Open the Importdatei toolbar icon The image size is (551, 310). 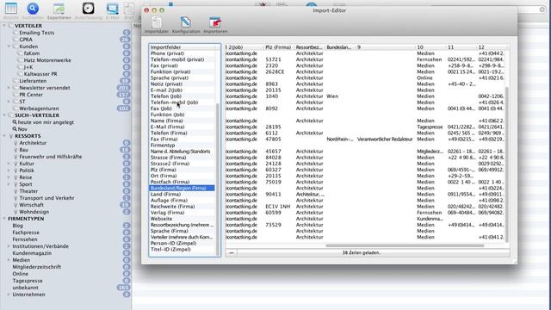(157, 23)
